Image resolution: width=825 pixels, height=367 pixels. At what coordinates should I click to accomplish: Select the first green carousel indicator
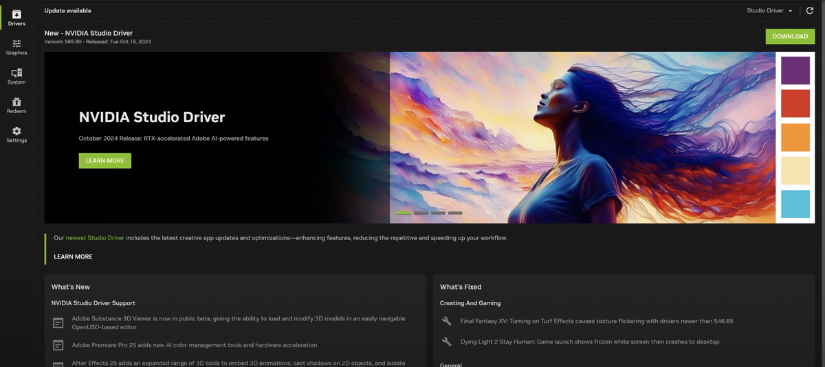coord(404,213)
